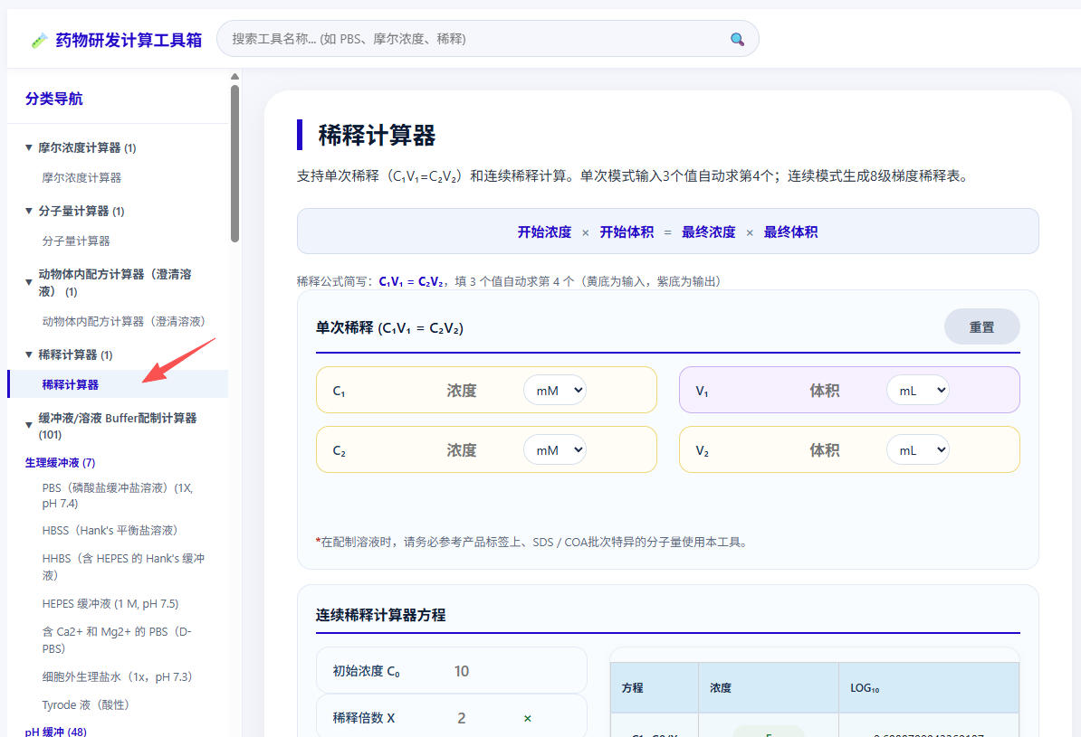Open the 生理缓冲液 (7) subcategory

[x=60, y=462]
